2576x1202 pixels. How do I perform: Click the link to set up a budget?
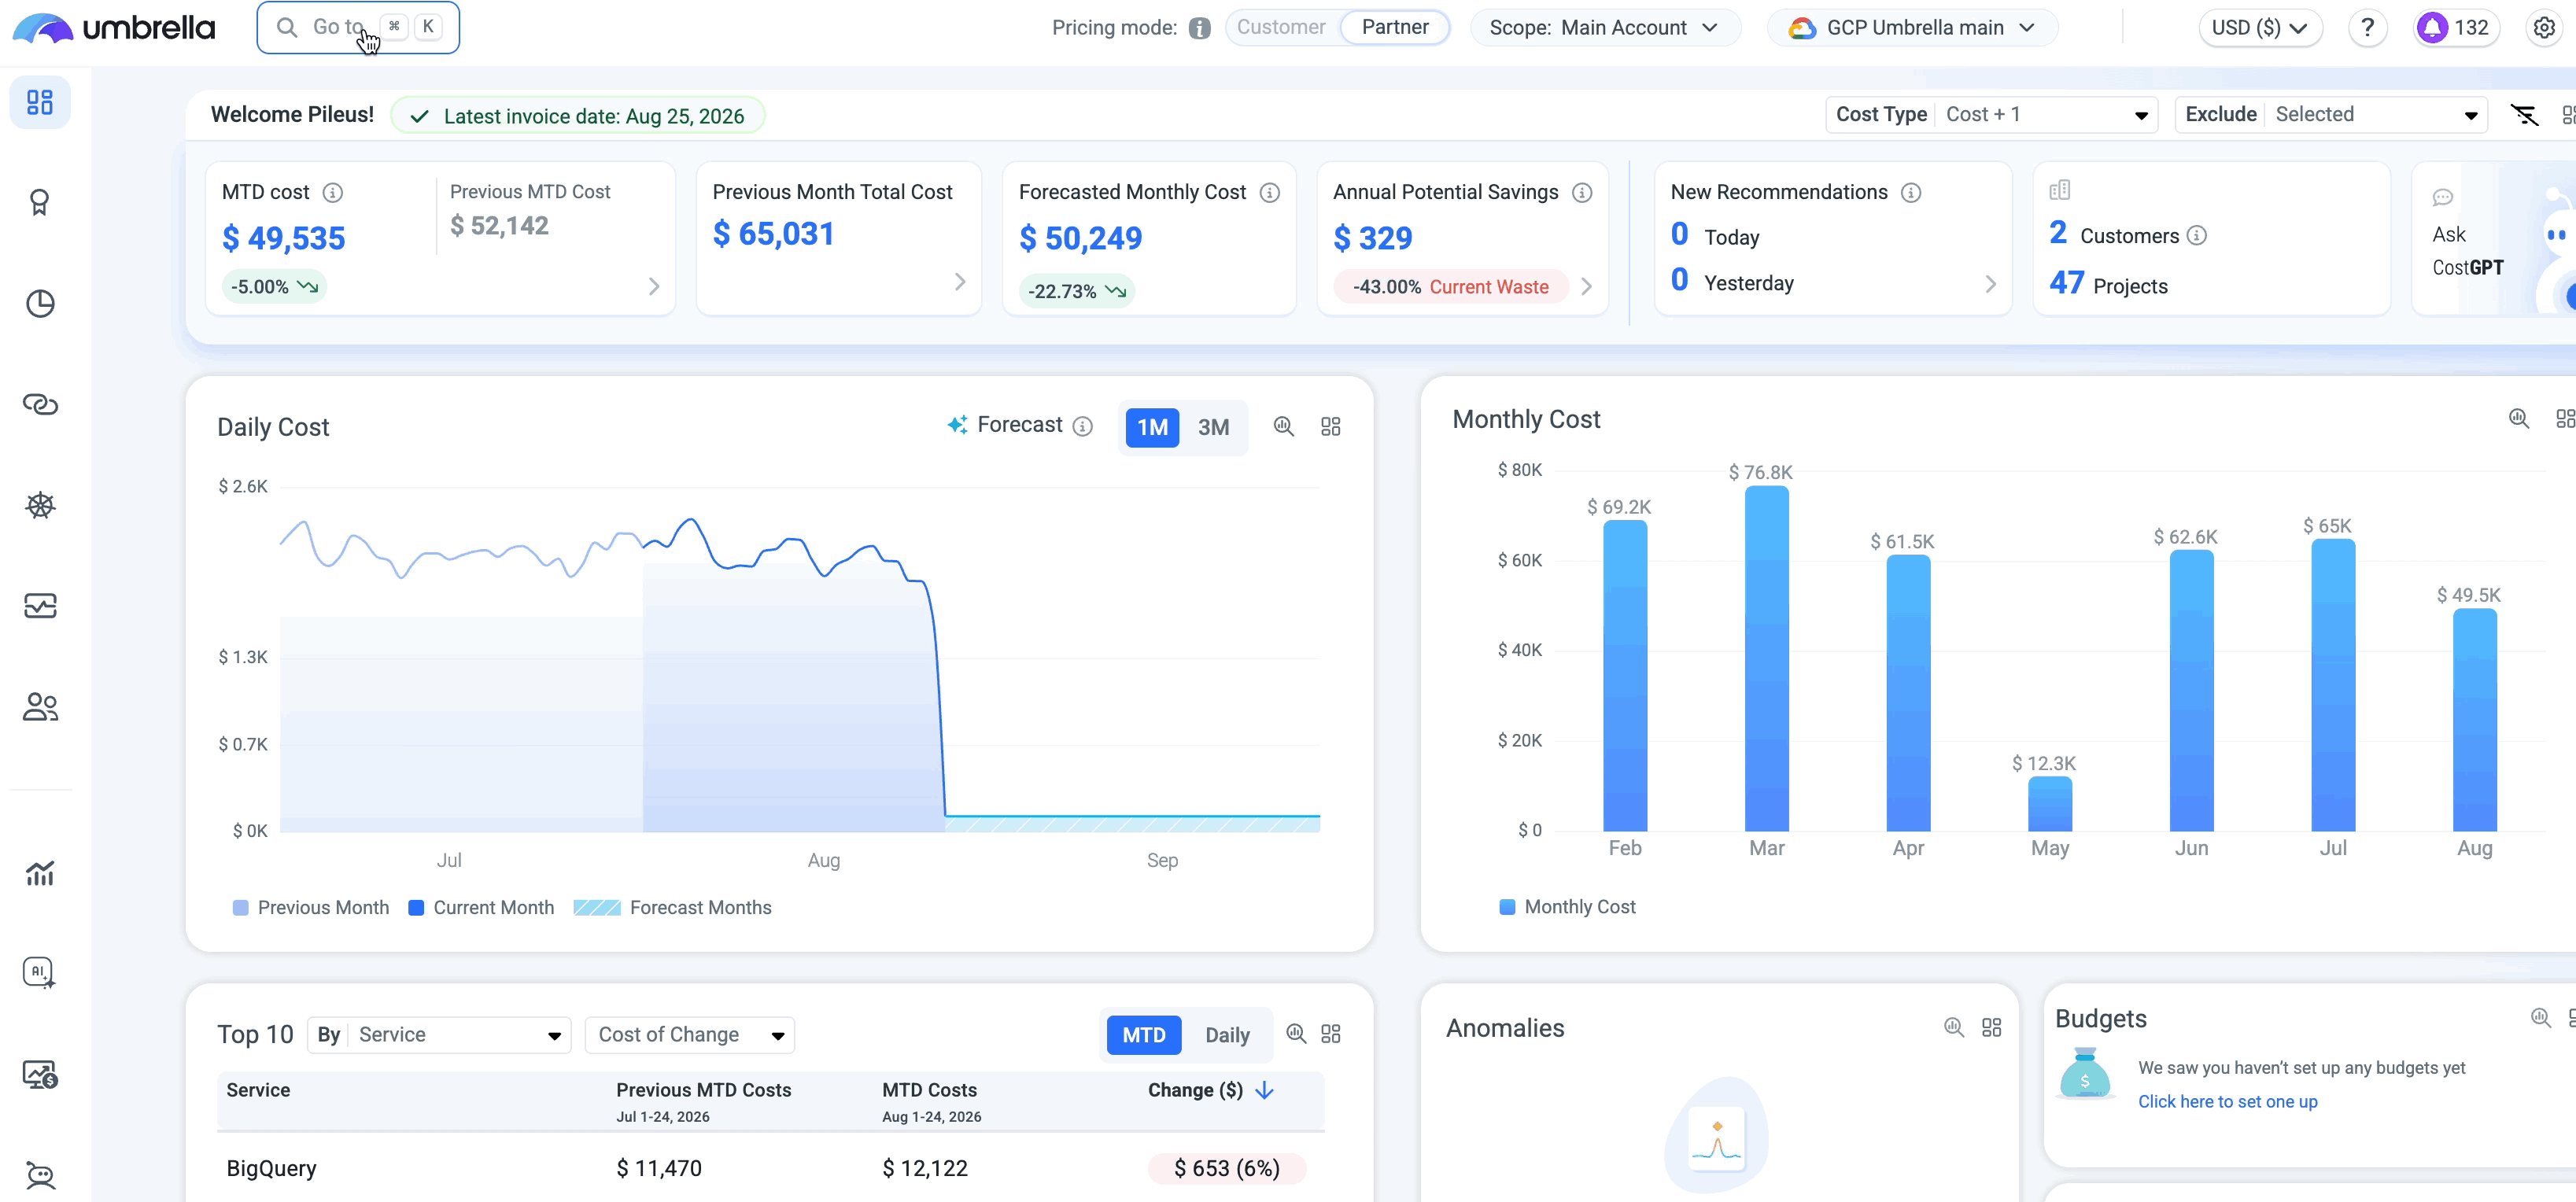pos(2227,1101)
